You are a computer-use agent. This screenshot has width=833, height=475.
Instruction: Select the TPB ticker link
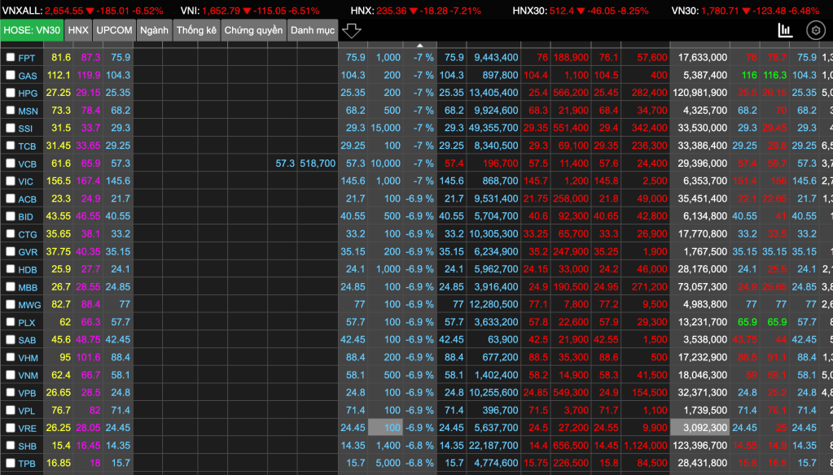[x=27, y=464]
